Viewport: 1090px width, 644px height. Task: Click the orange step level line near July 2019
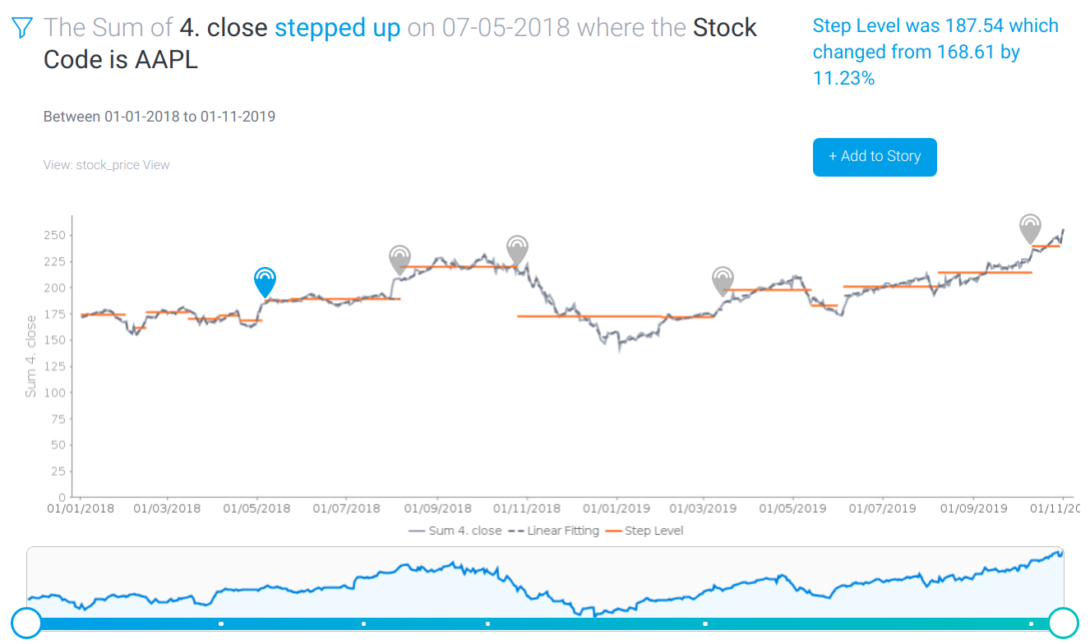[x=888, y=287]
